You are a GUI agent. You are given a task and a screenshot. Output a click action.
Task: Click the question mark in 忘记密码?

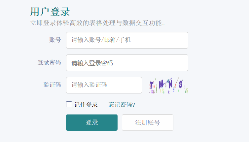click(x=134, y=105)
